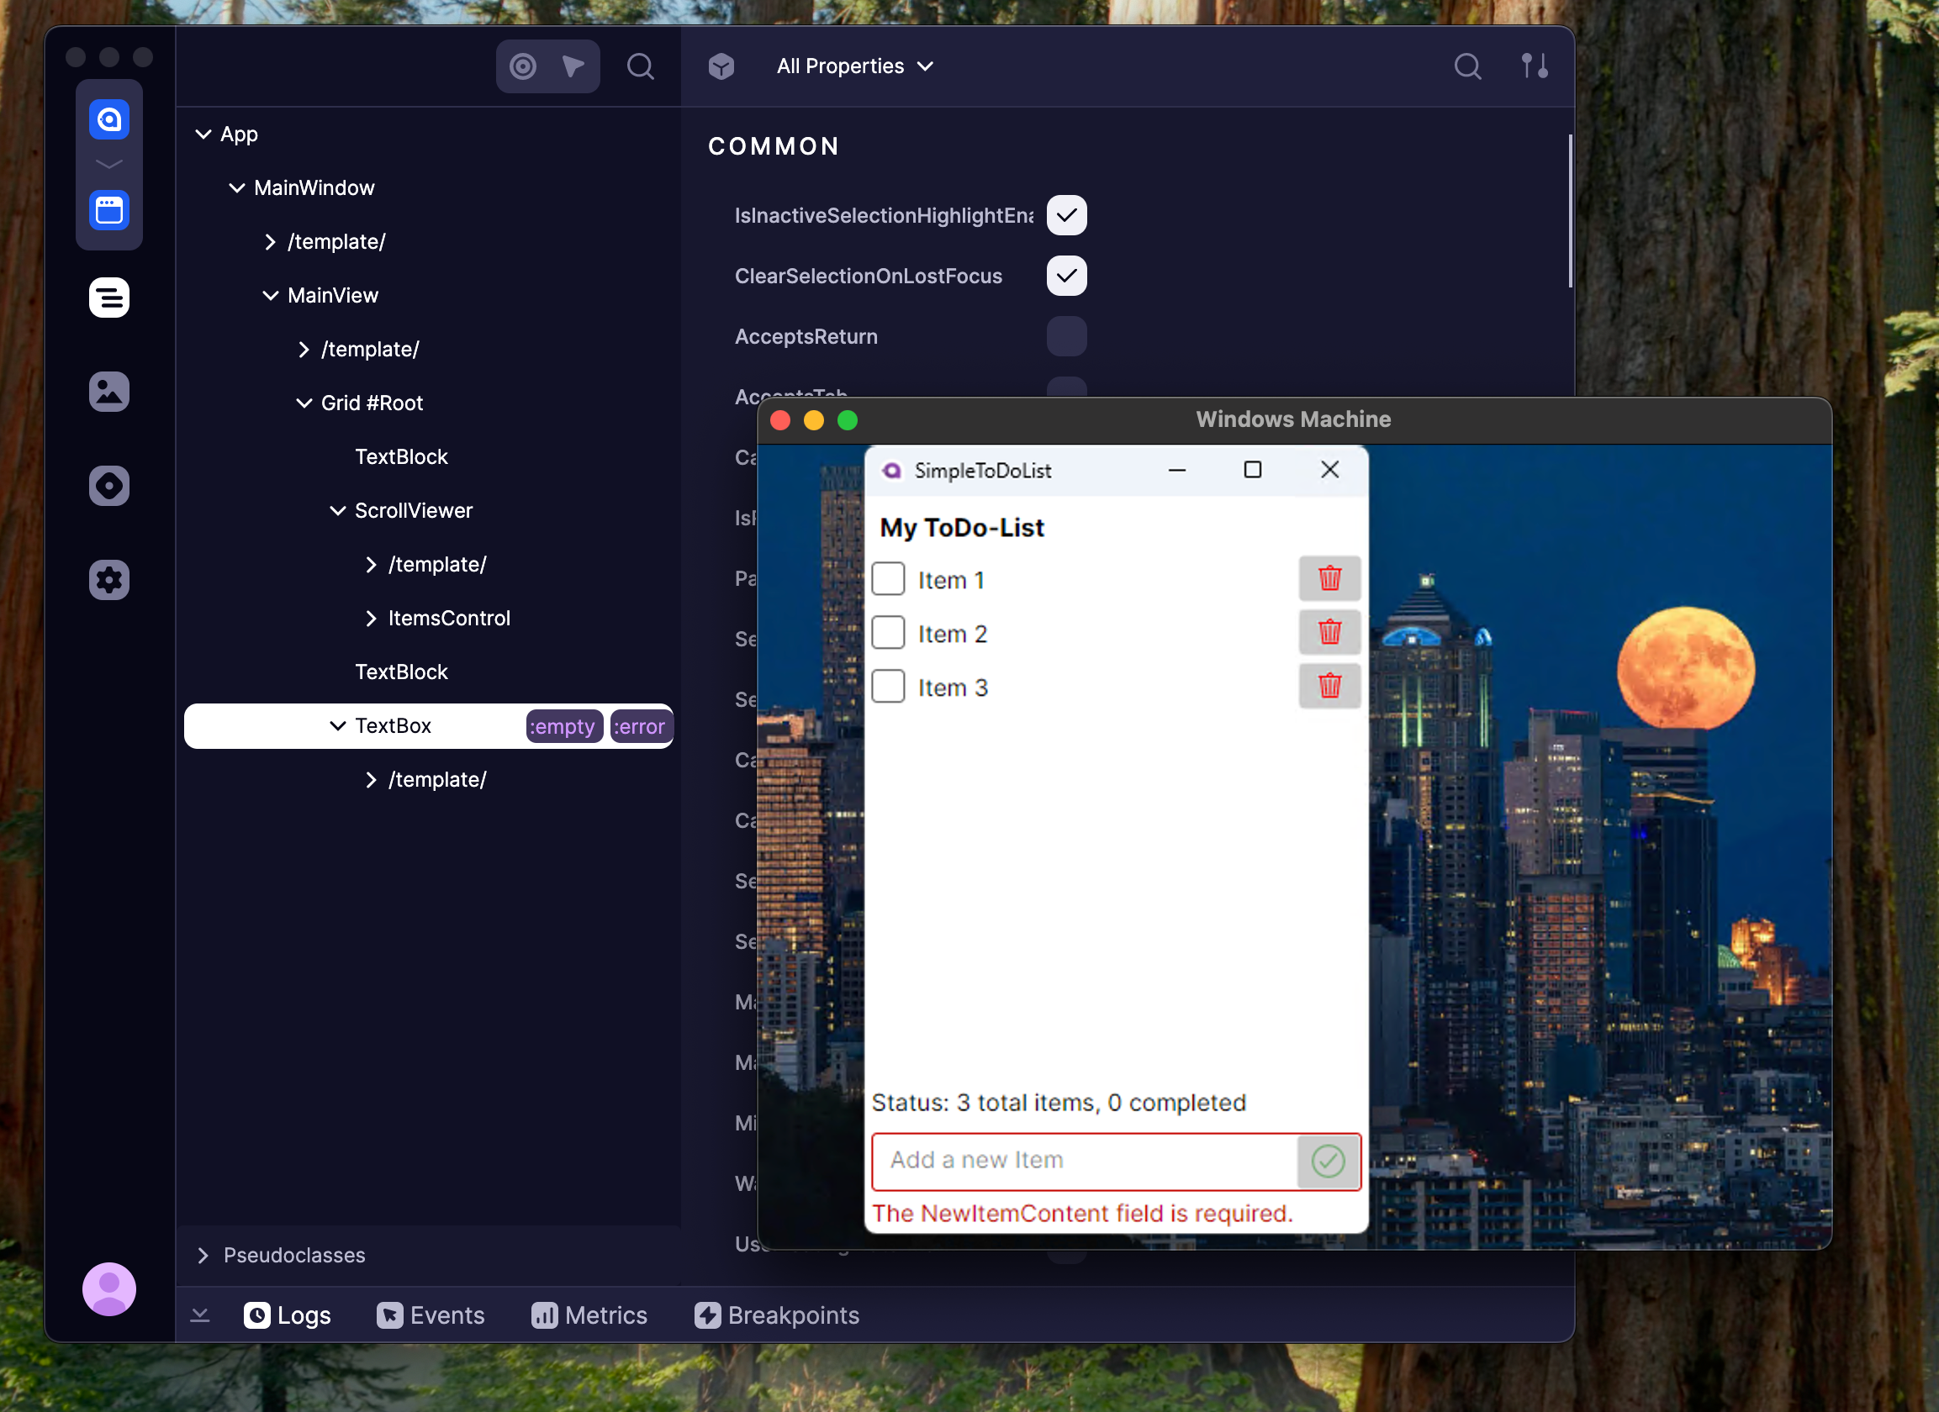Viewport: 1939px width, 1412px height.
Task: Check the Item 1 checkbox in ToDo list
Action: pos(888,577)
